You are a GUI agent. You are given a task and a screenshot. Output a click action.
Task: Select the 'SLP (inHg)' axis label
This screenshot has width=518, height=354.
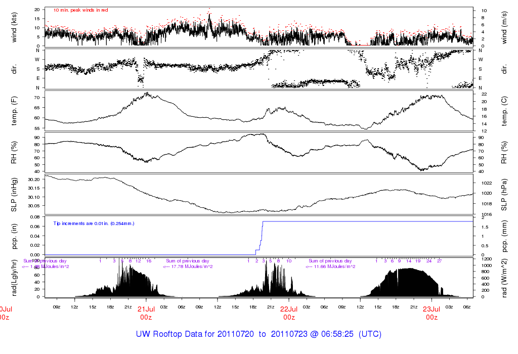pyautogui.click(x=14, y=195)
